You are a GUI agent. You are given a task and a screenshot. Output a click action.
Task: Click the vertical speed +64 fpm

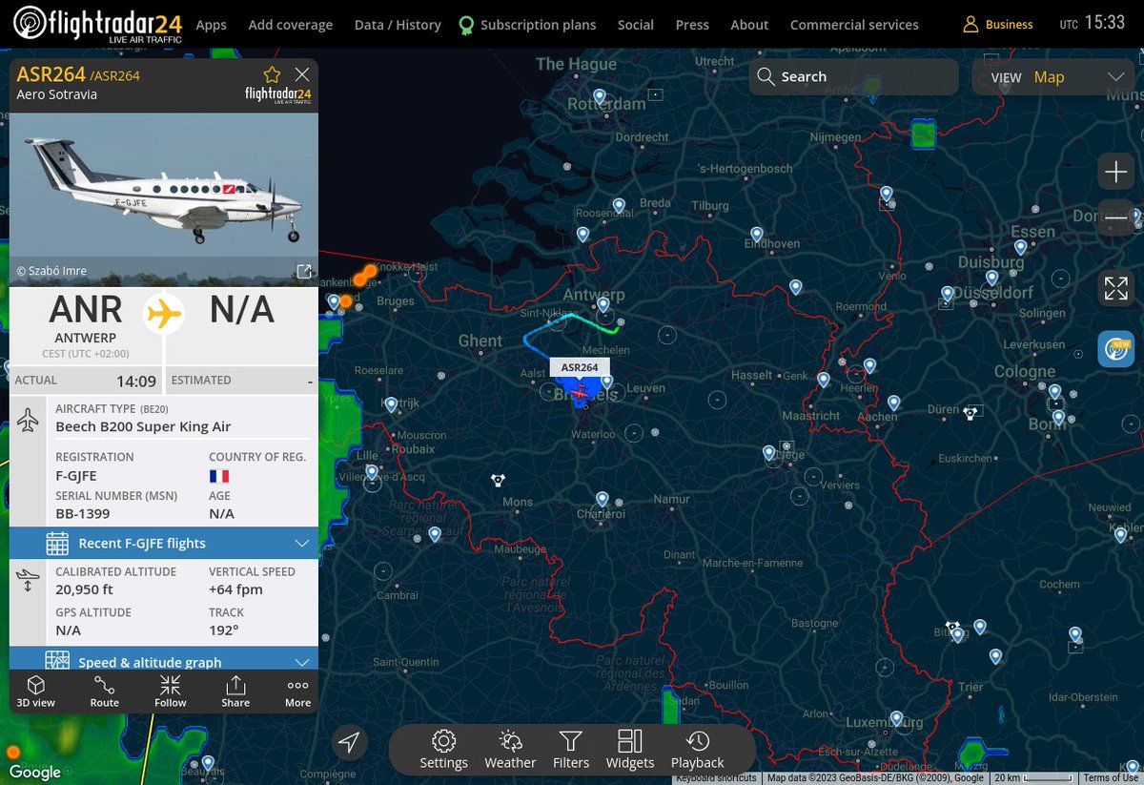(235, 589)
